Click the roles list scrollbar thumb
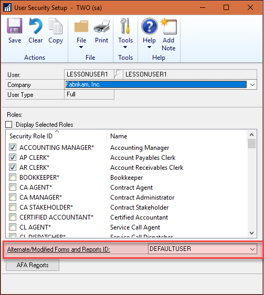 coord(251,144)
